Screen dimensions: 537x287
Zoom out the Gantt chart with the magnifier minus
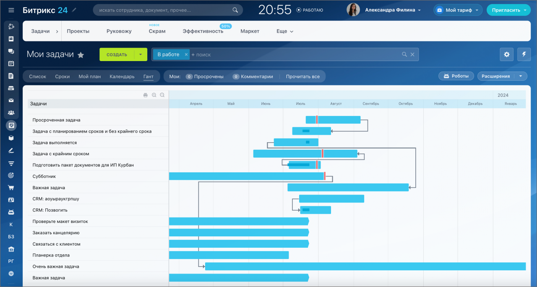click(x=162, y=95)
